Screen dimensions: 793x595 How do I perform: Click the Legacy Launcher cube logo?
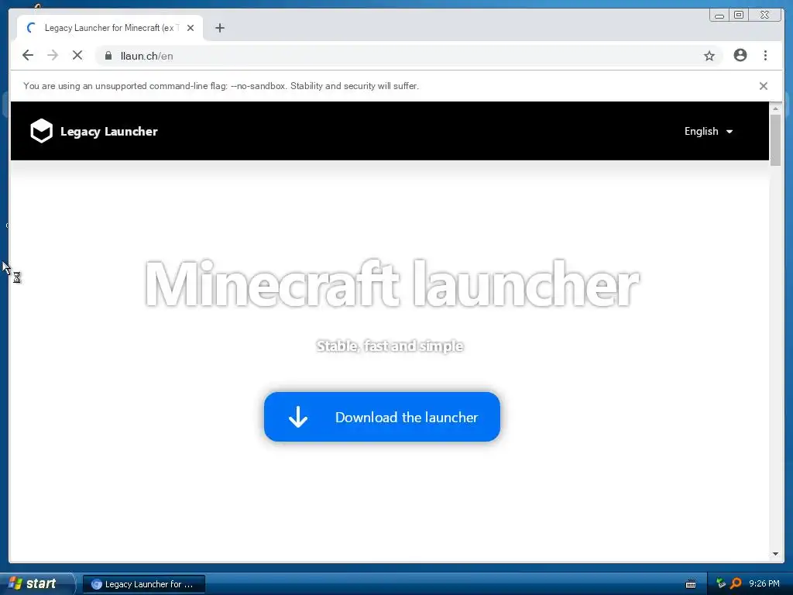(x=42, y=131)
